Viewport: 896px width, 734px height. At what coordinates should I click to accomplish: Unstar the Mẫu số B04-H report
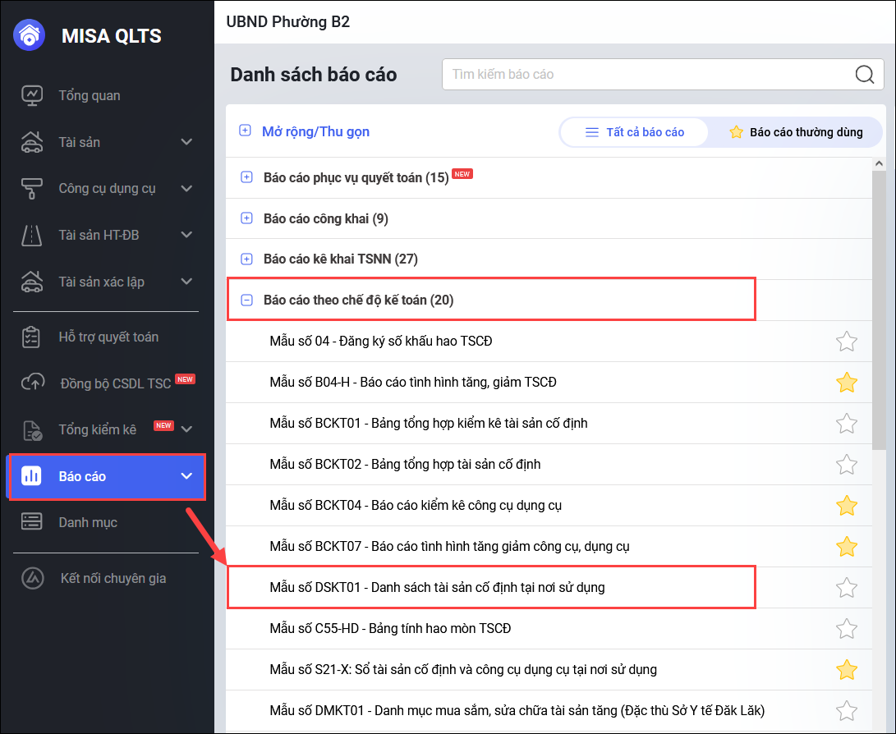tap(846, 383)
